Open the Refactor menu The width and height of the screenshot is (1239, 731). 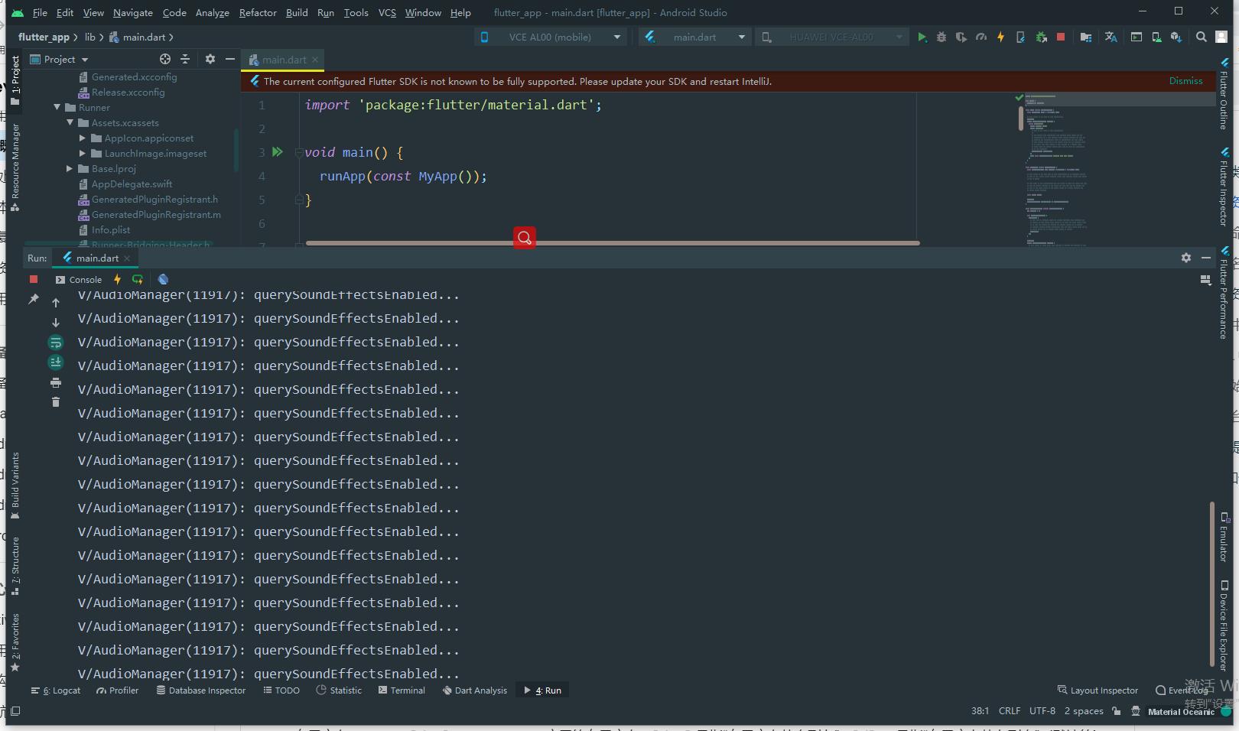click(x=258, y=12)
